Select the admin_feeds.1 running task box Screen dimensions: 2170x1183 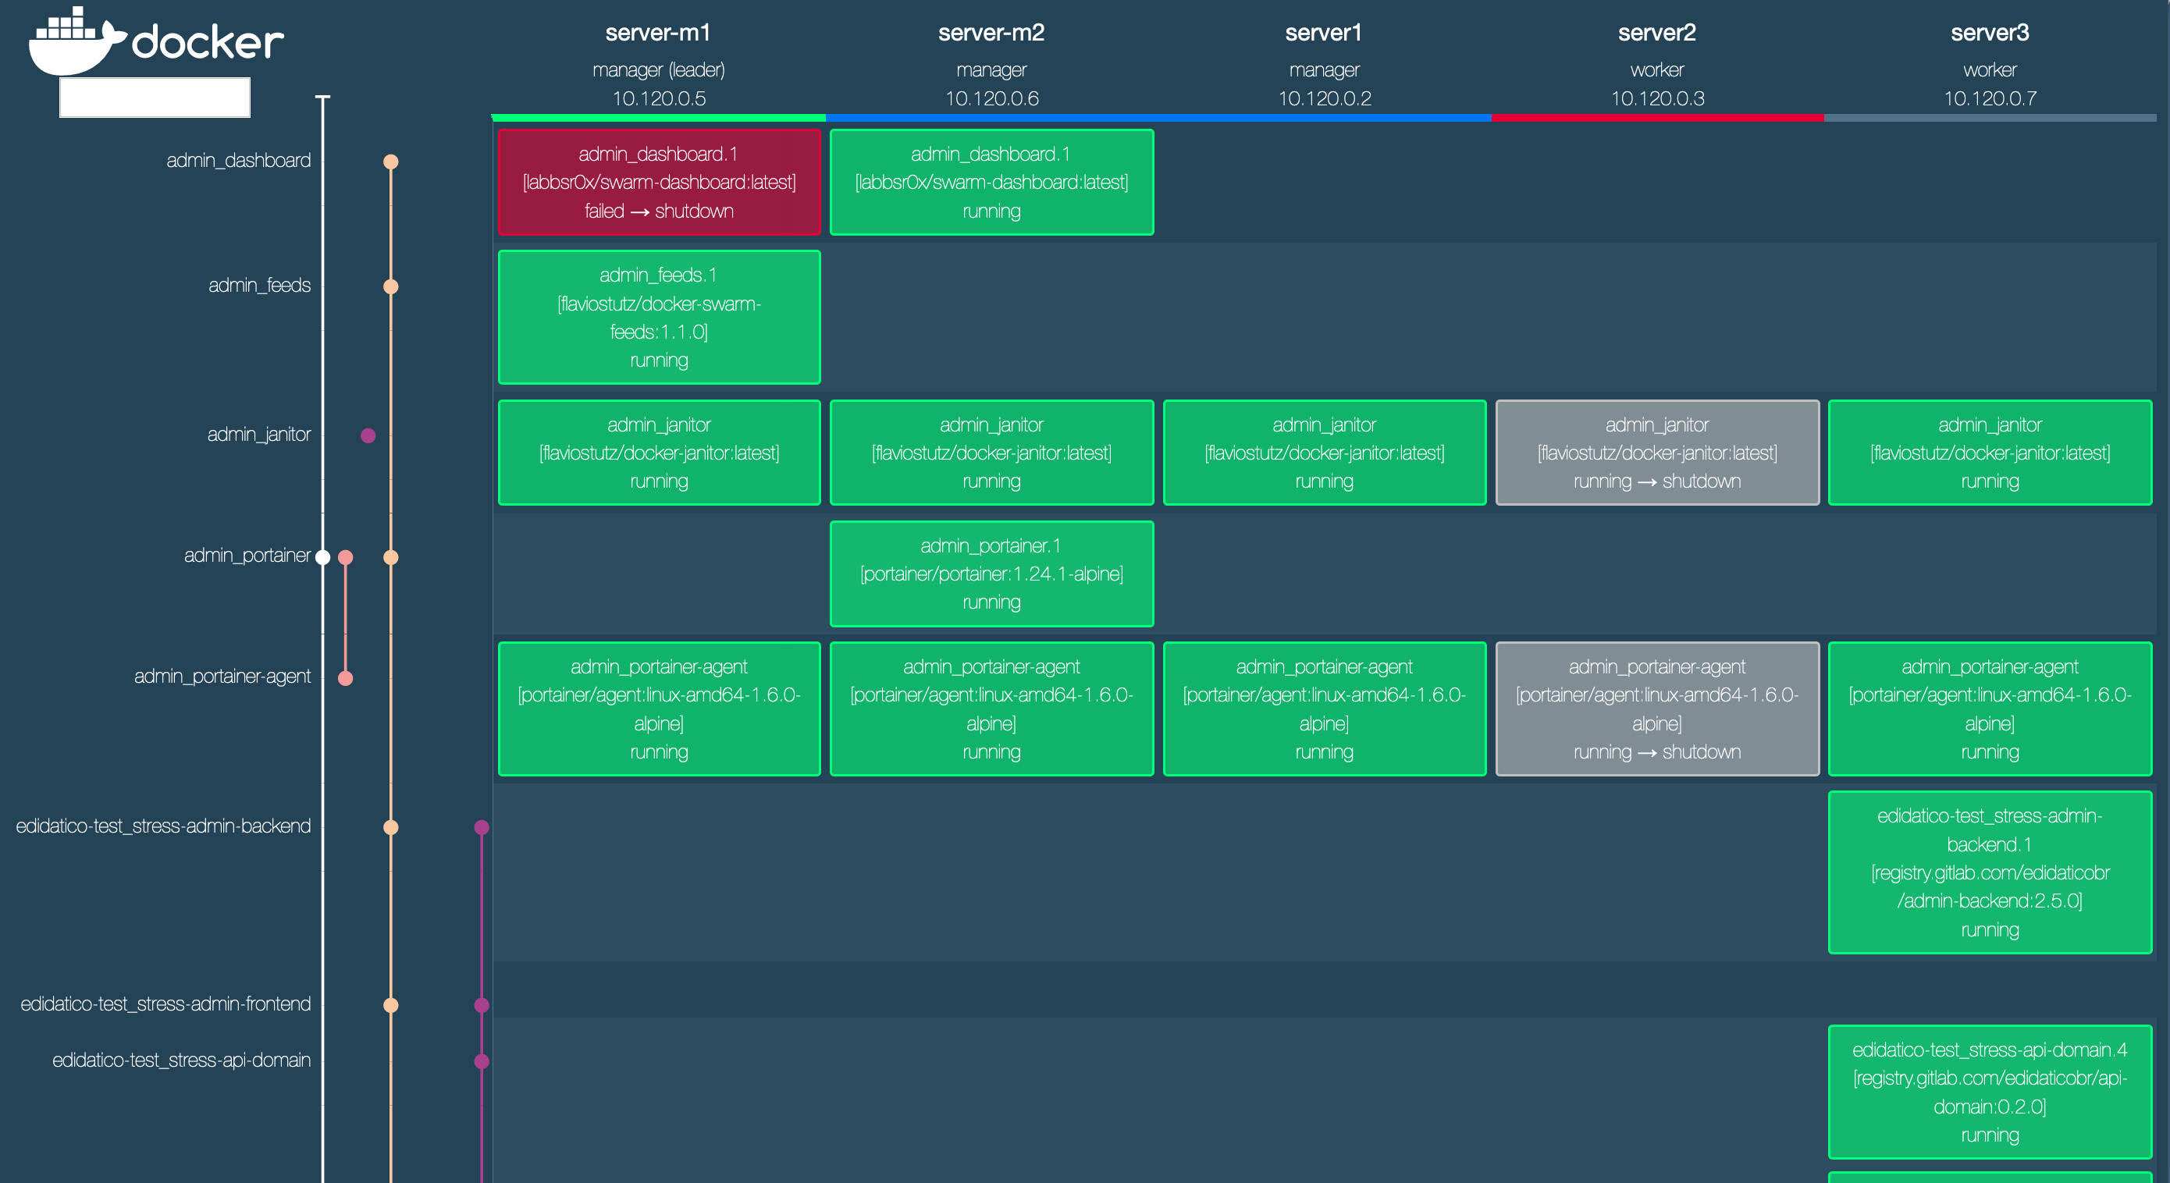click(660, 318)
